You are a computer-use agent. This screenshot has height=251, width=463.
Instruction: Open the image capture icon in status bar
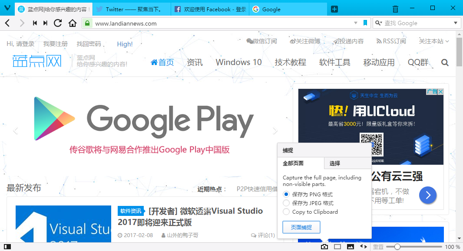point(351,246)
